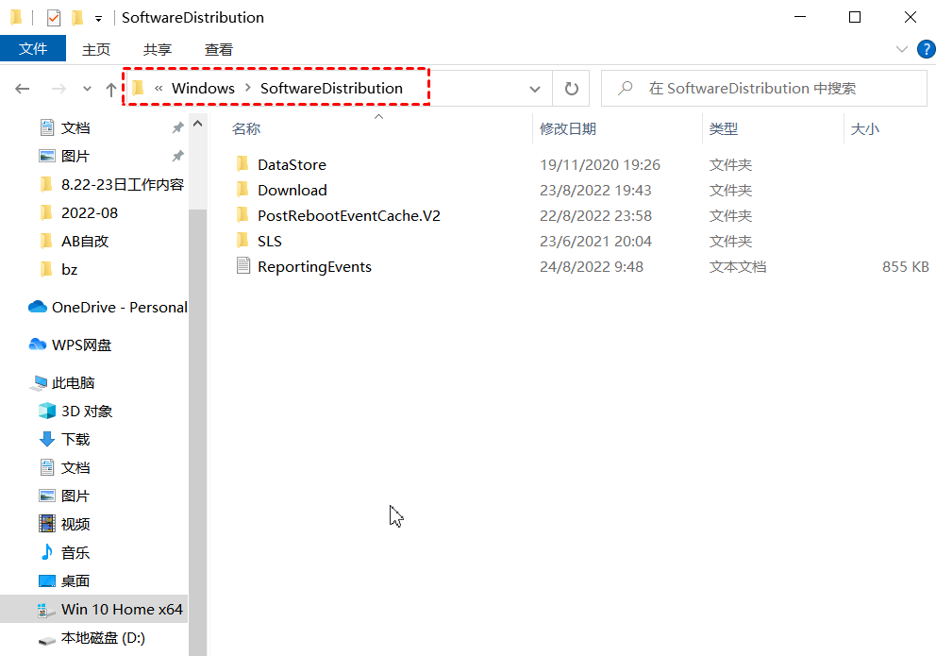936x656 pixels.
Task: Open 文档 under 此电脑
Action: pos(75,467)
